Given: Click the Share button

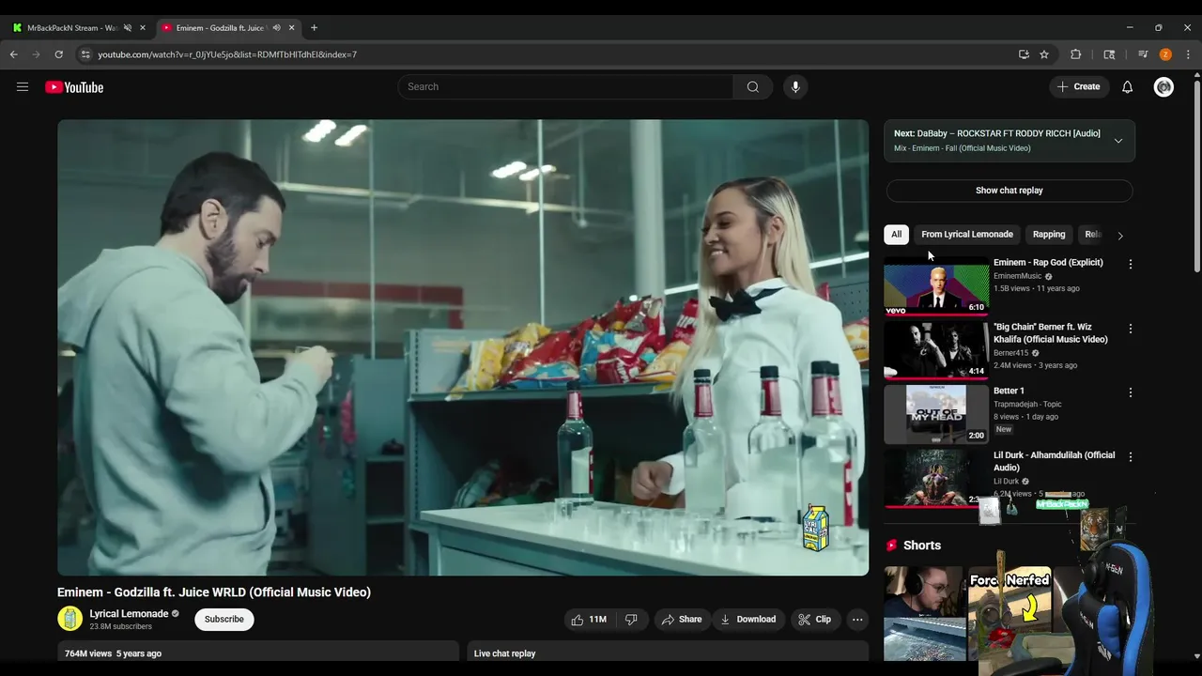Looking at the screenshot, I should click(x=682, y=620).
